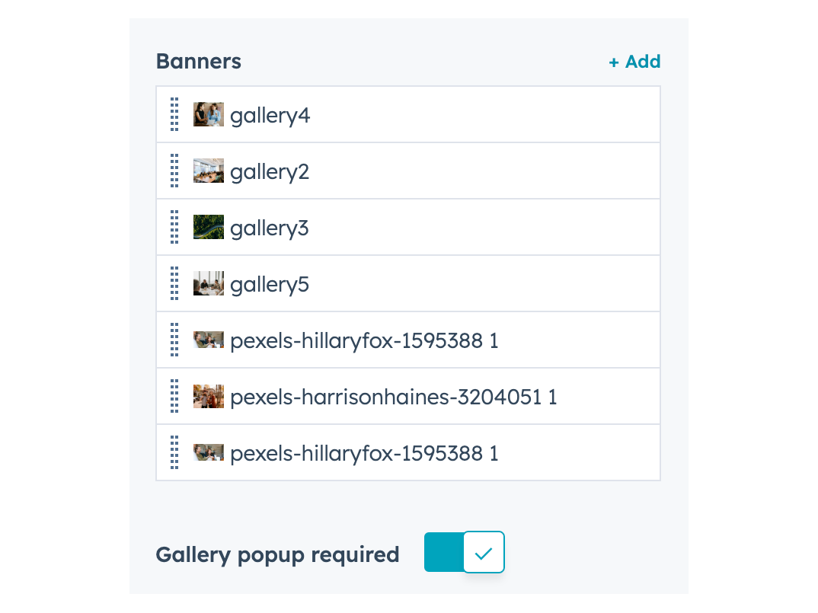Open the pexels-harrisonhaines-3204051 1 banner

[x=393, y=397]
